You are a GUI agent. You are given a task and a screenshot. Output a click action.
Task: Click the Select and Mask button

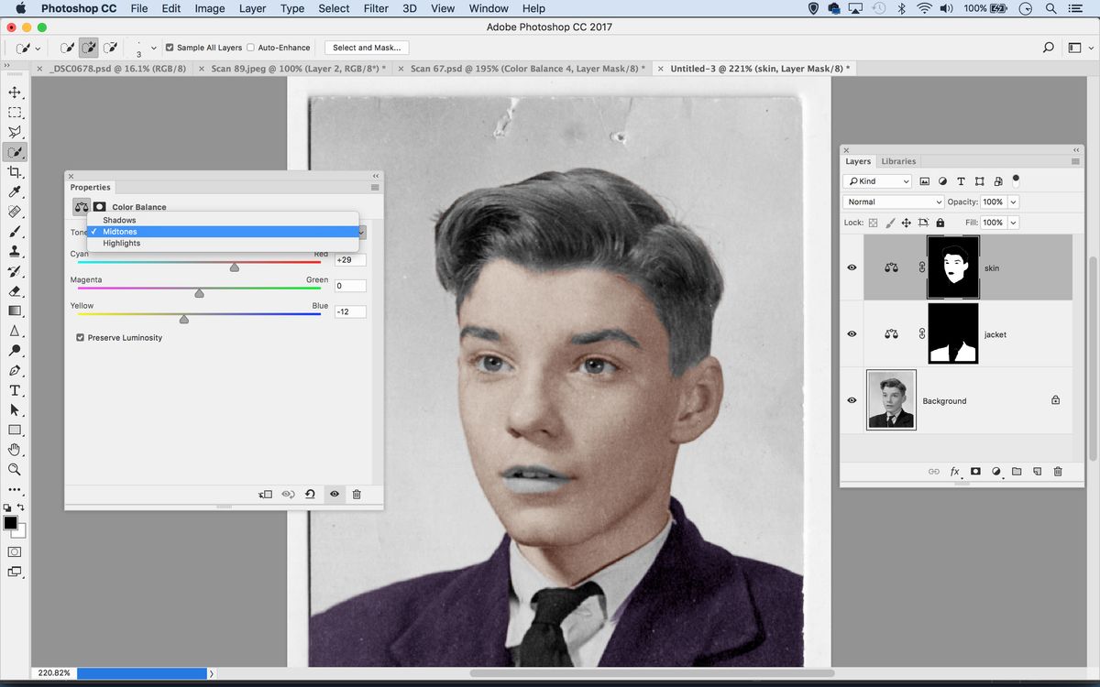[x=367, y=48]
